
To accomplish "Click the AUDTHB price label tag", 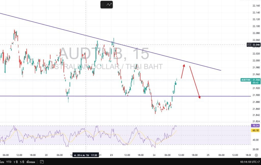I will 245,80.
